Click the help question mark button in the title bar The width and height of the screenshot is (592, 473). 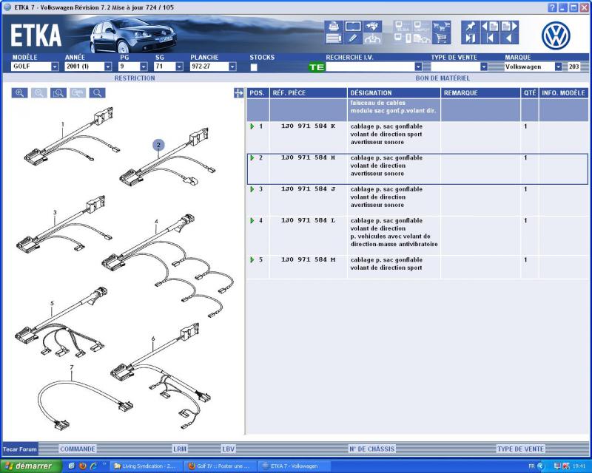pyautogui.click(x=552, y=7)
